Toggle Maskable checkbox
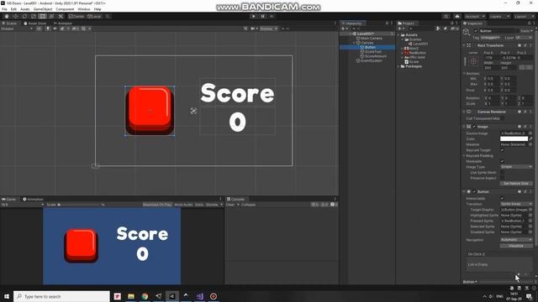 coord(503,161)
